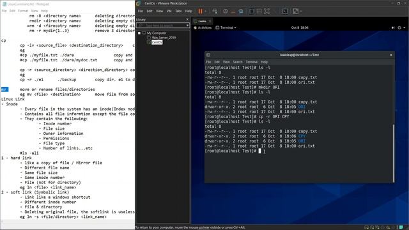This screenshot has height=230, width=409.
Task: Open Notepad Edit menu
Action: (12, 11)
